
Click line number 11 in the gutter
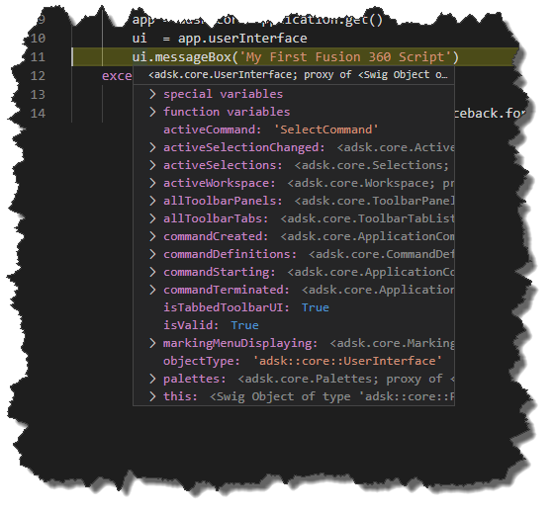coord(38,57)
